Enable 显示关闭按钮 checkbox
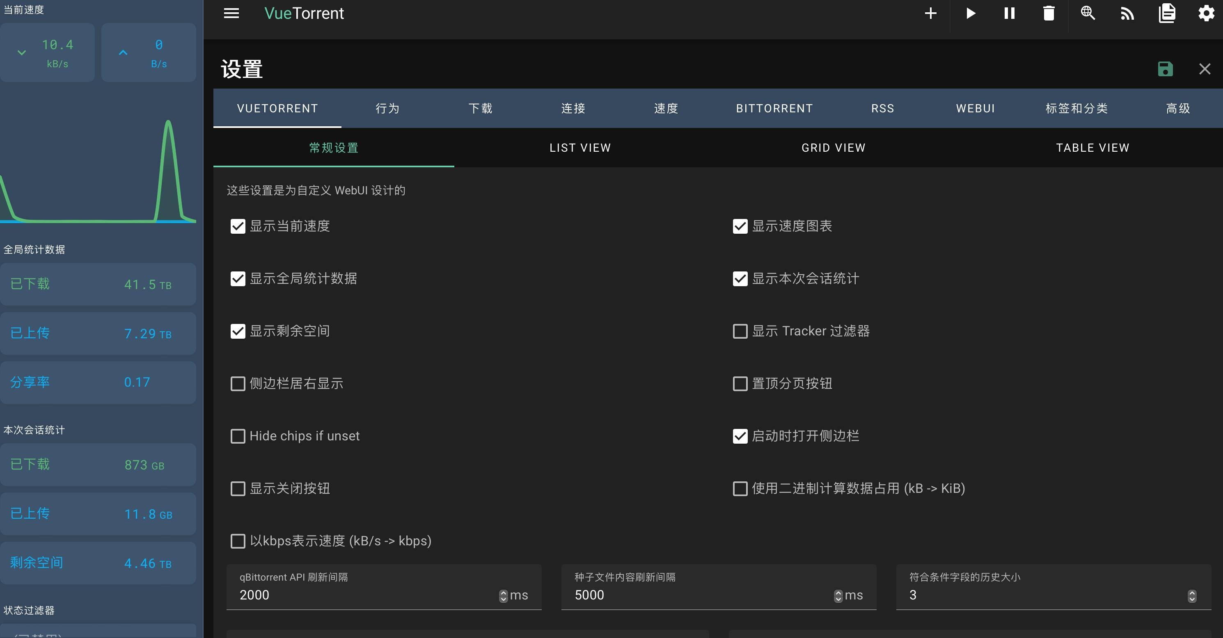The image size is (1223, 638). point(238,489)
